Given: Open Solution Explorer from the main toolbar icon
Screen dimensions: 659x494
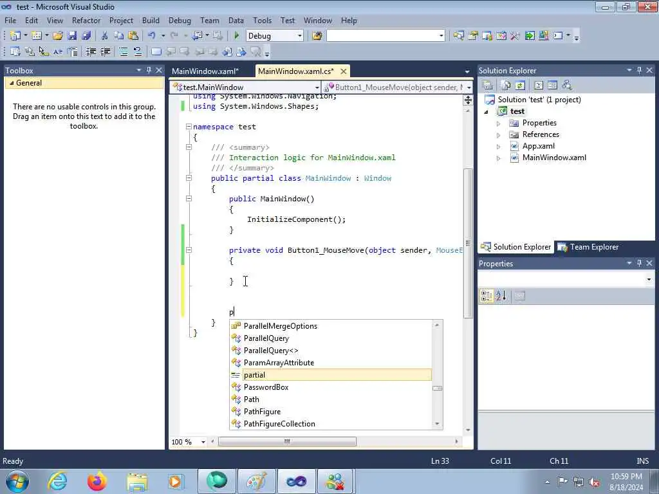Looking at the screenshot, I should tap(458, 36).
